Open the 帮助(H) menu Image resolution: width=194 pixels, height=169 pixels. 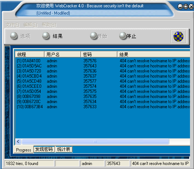coord(49,25)
